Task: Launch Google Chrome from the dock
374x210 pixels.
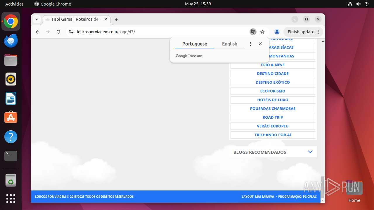Action: (11, 22)
